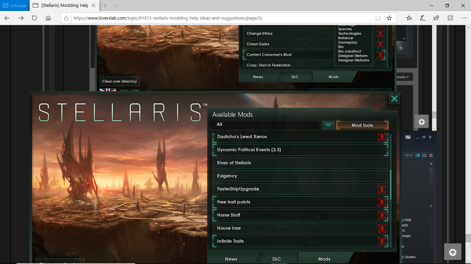Click the warning icon beside House Irae

pyautogui.click(x=382, y=228)
